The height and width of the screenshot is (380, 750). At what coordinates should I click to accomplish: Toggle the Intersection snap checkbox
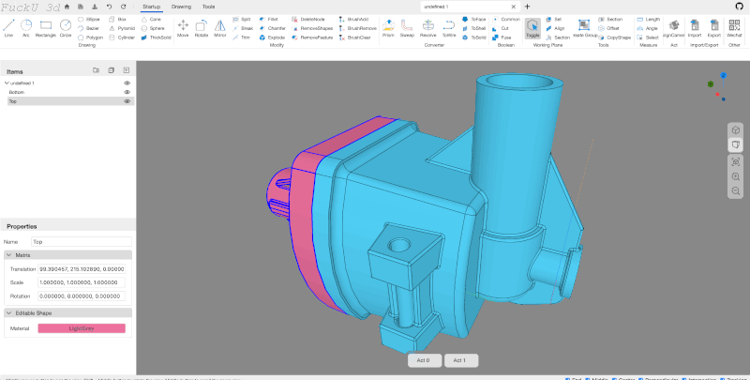pos(684,378)
